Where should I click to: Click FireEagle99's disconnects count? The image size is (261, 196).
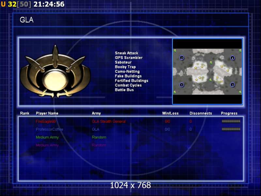point(191,122)
